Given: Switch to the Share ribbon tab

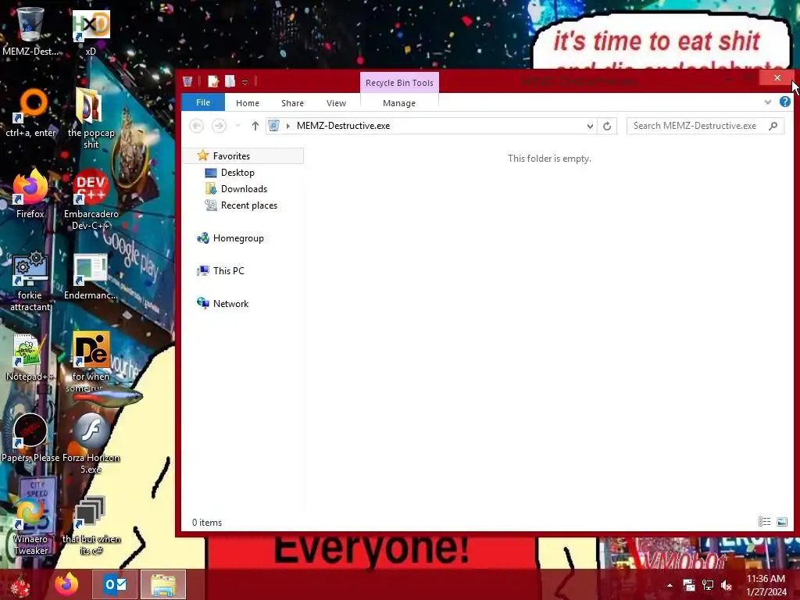Looking at the screenshot, I should tap(292, 103).
